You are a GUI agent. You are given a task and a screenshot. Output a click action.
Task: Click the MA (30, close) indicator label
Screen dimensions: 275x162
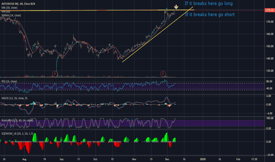[x=9, y=8]
